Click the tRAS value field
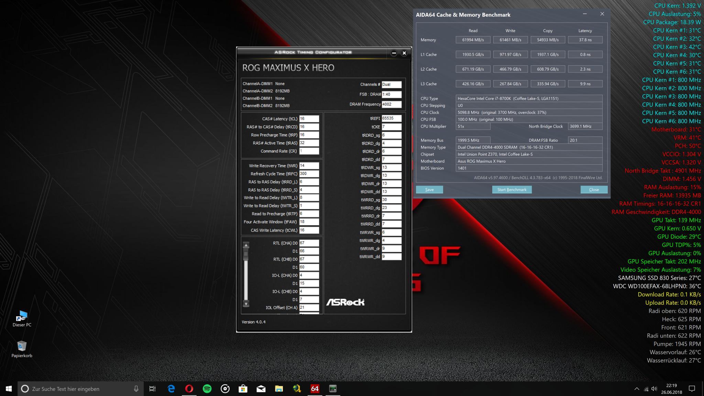This screenshot has width=704, height=396. [309, 143]
